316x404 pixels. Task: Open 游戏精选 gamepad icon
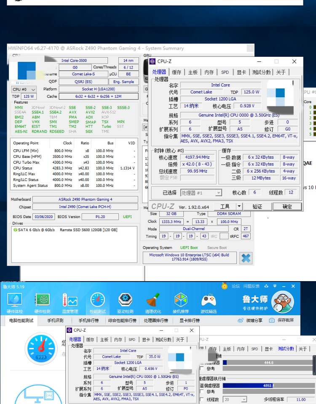click(x=209, y=303)
